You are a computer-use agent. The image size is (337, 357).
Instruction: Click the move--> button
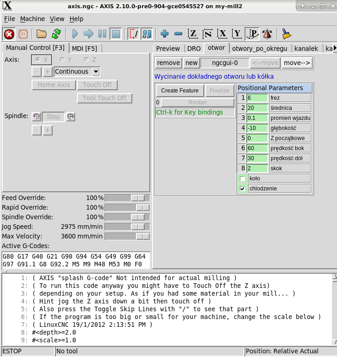(297, 63)
